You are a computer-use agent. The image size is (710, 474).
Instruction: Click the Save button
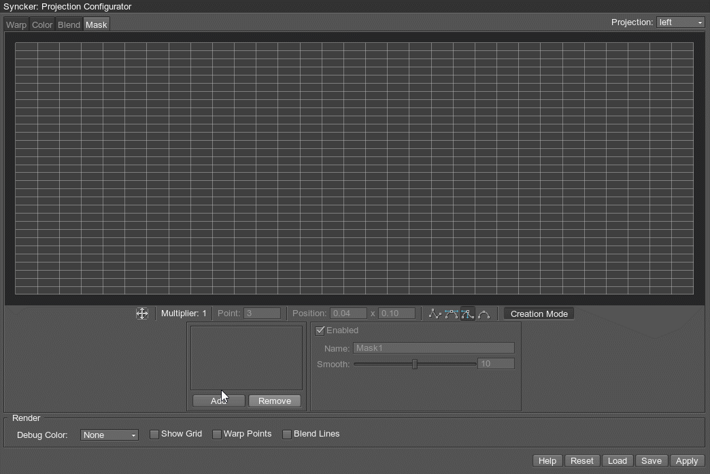point(651,460)
